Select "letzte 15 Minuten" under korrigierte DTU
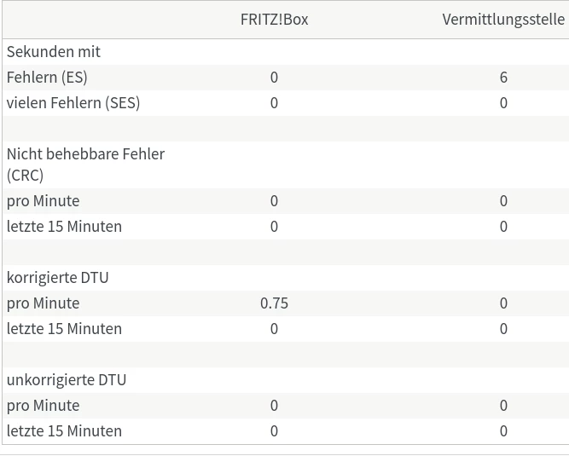 64,329
